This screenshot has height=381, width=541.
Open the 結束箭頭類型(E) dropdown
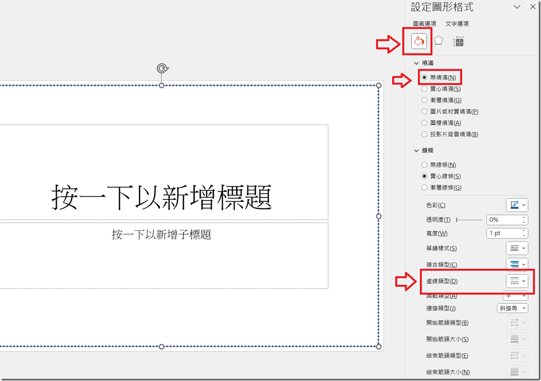517,356
